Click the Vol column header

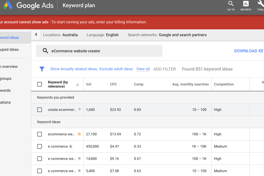(89, 84)
